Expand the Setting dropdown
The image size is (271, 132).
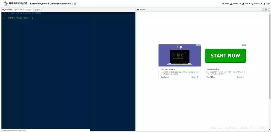pyautogui.click(x=257, y=4)
